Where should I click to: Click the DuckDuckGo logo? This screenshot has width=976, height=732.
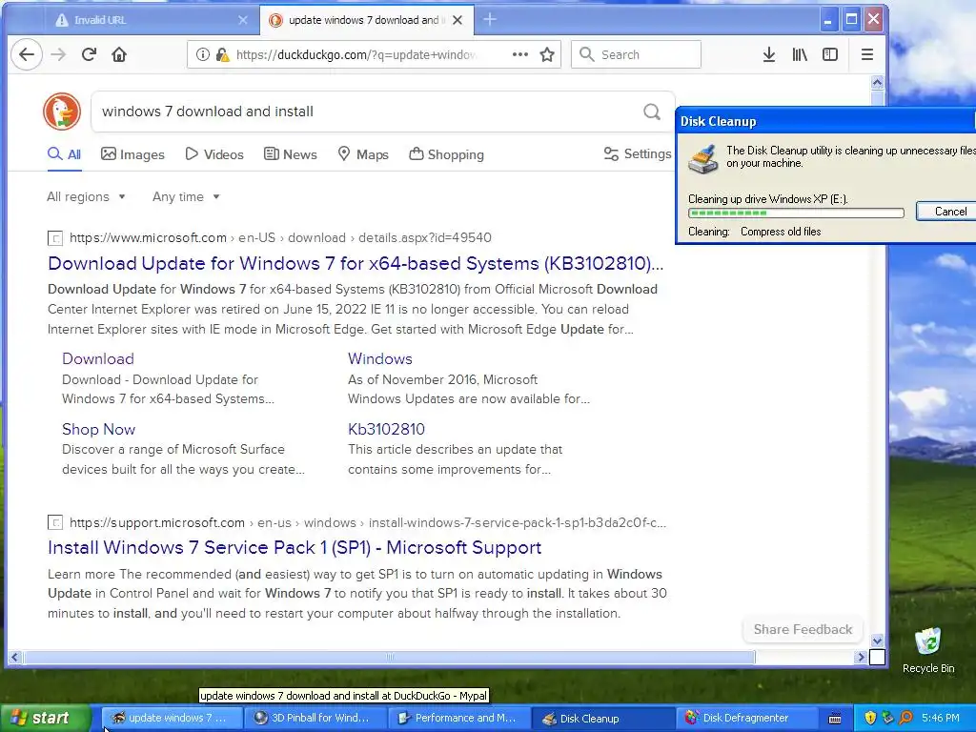coord(62,112)
